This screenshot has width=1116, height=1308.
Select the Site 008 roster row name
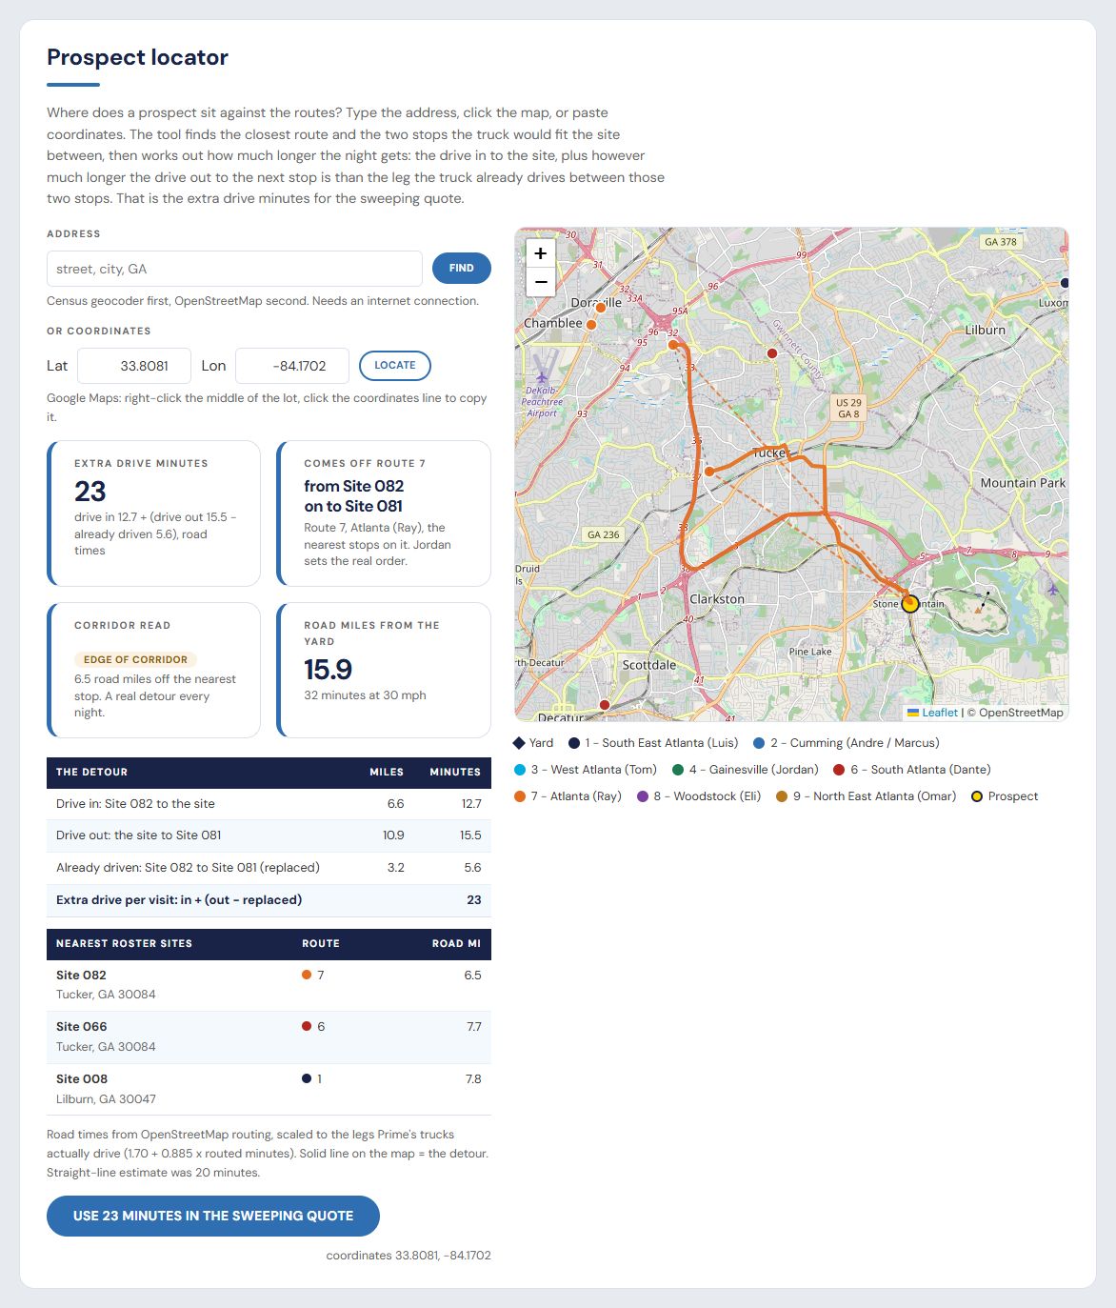pos(82,1079)
